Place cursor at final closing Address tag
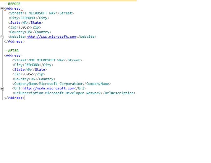 click(x=14, y=98)
